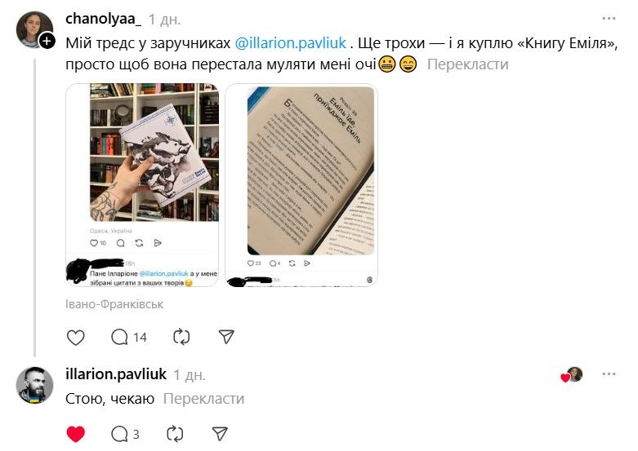
Task: Translate the reply 'Стою, чекаю'
Action: tap(203, 399)
